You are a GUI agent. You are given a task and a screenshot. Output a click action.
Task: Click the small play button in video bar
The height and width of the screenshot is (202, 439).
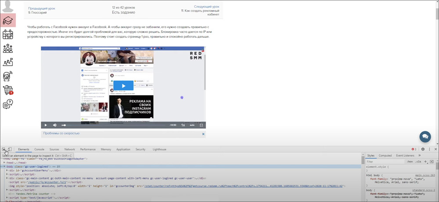pos(46,125)
